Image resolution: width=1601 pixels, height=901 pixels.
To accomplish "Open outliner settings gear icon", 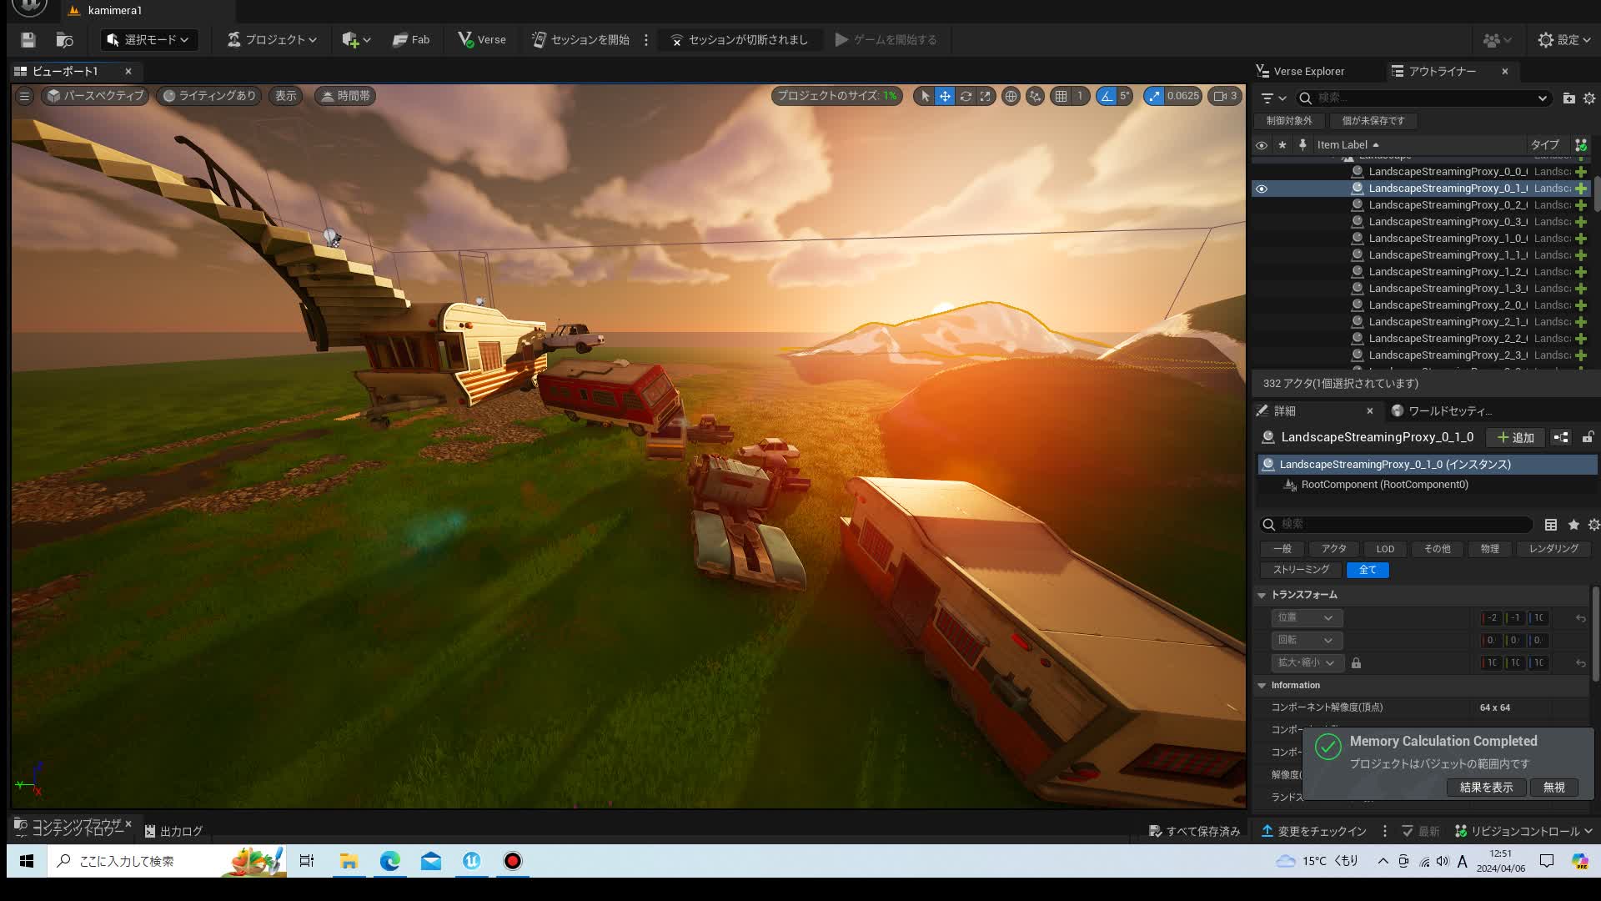I will coord(1589,98).
